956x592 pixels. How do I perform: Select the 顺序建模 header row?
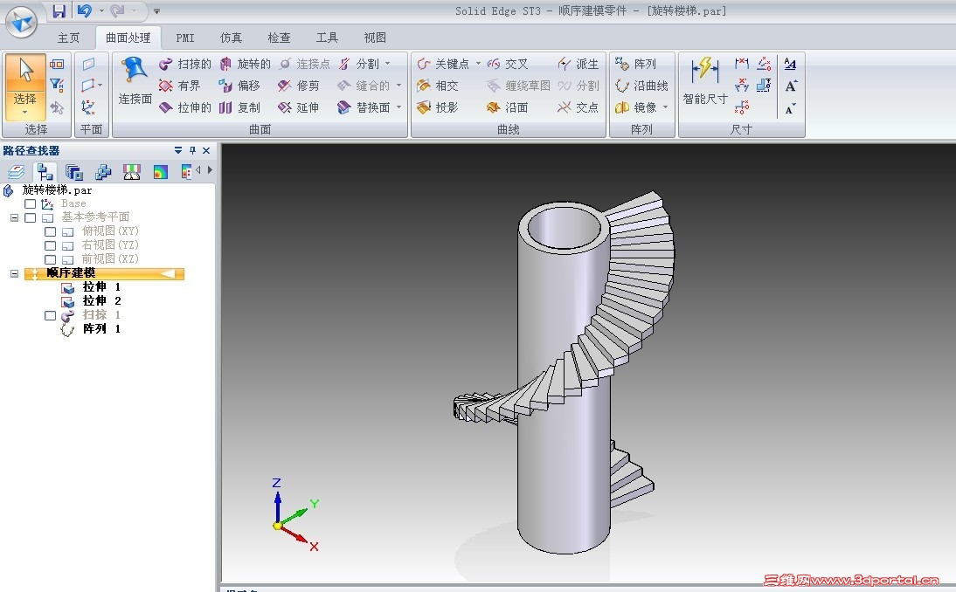pyautogui.click(x=104, y=273)
